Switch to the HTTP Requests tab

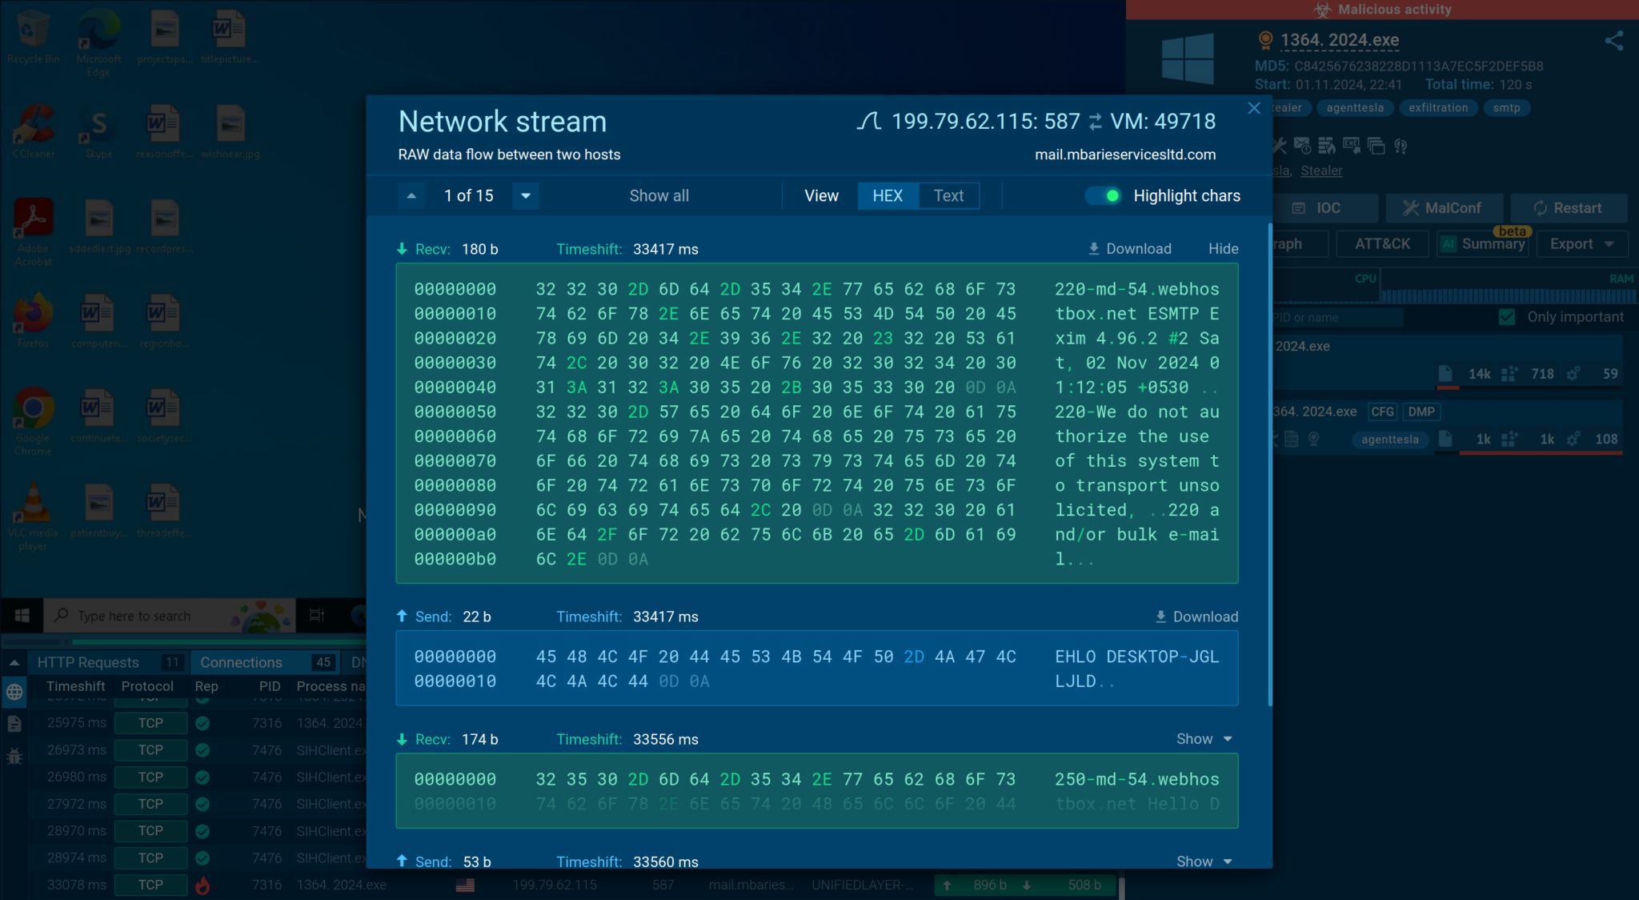[89, 662]
